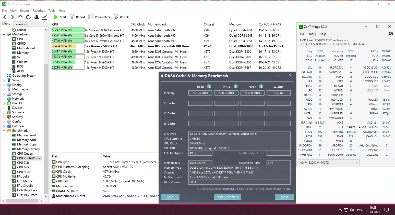This screenshot has height=215, width=395.
Task: Click the person icon in the AIDA64 toolbar
Action: pos(36,17)
